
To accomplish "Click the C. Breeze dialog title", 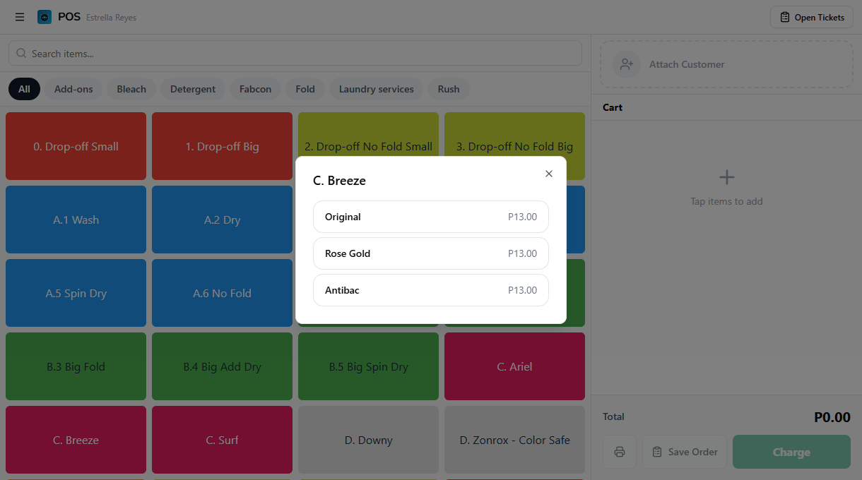I will (339, 181).
